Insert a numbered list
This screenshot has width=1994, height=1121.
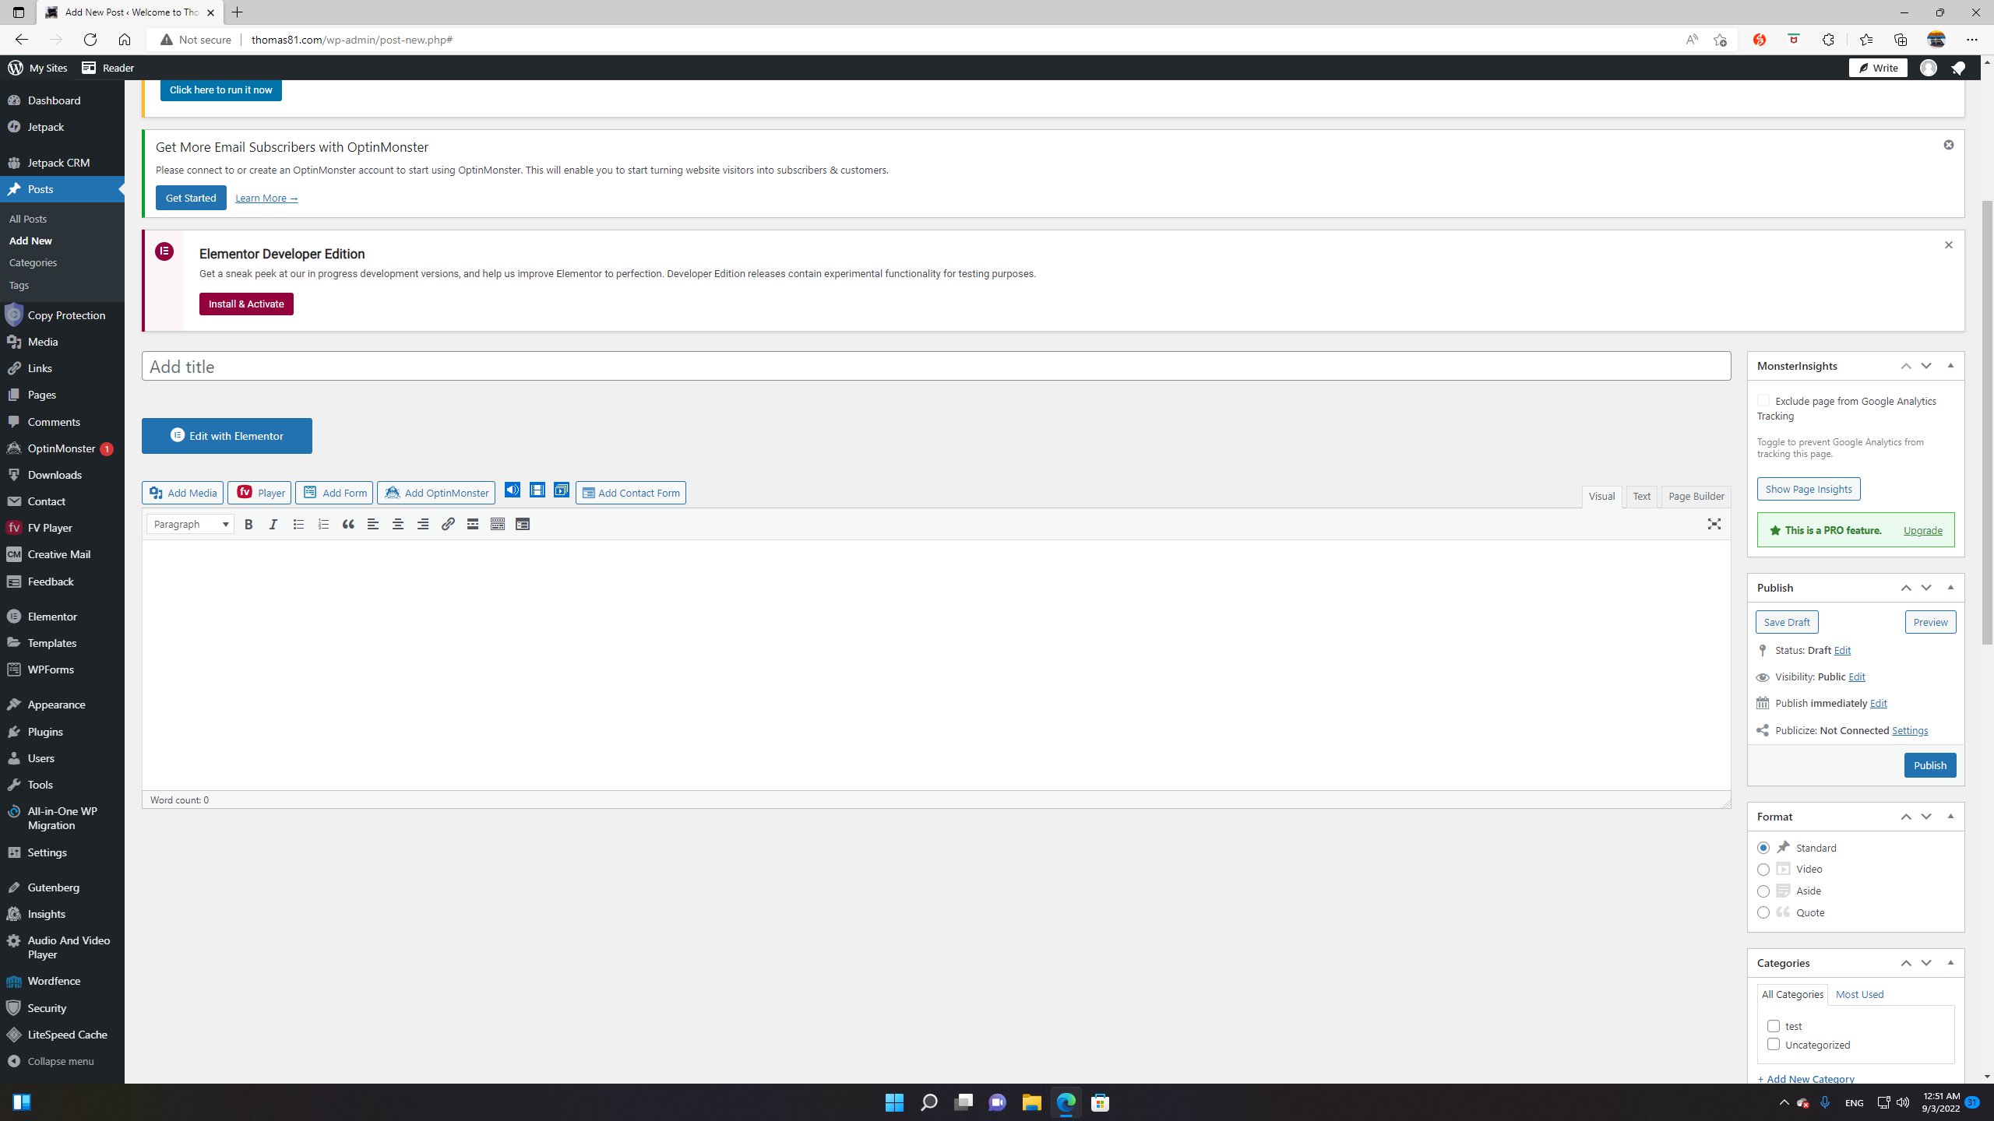coord(323,525)
